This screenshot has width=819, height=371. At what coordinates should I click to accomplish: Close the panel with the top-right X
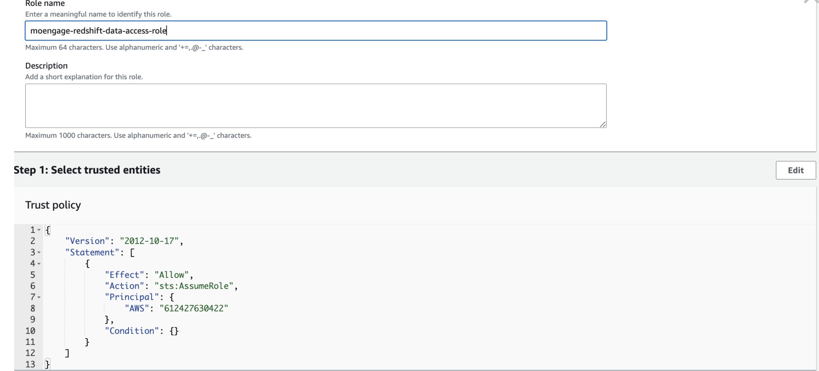point(811,2)
